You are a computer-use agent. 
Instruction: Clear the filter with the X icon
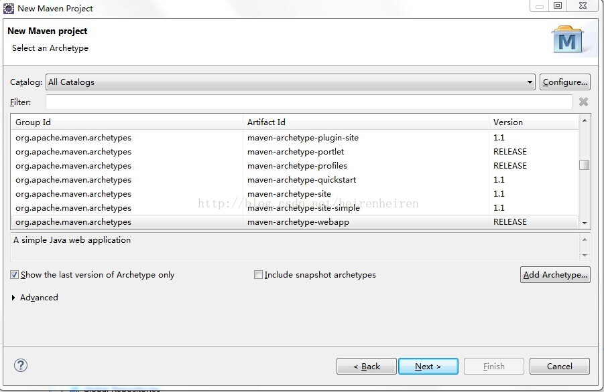point(584,102)
